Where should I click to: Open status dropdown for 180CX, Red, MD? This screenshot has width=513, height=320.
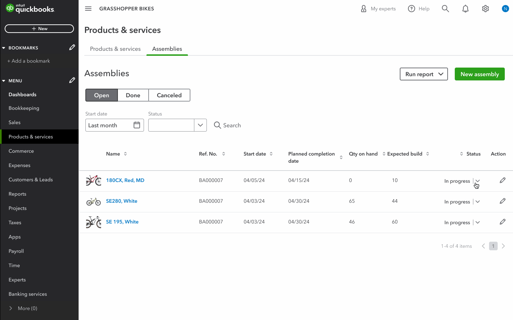(478, 181)
